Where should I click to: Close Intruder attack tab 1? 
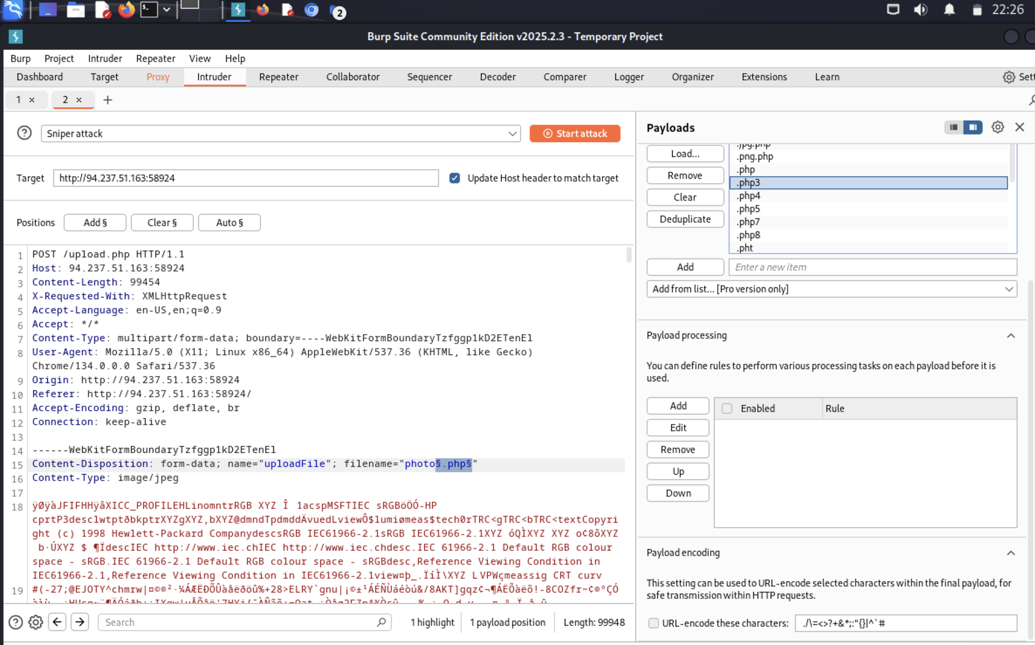32,100
